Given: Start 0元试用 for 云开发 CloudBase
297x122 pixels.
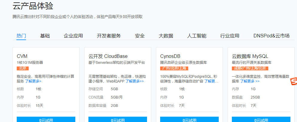Looking at the screenshot, I should coord(118,119).
